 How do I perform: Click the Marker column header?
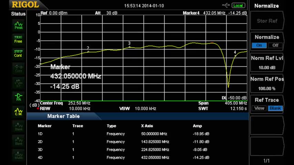click(x=45, y=126)
